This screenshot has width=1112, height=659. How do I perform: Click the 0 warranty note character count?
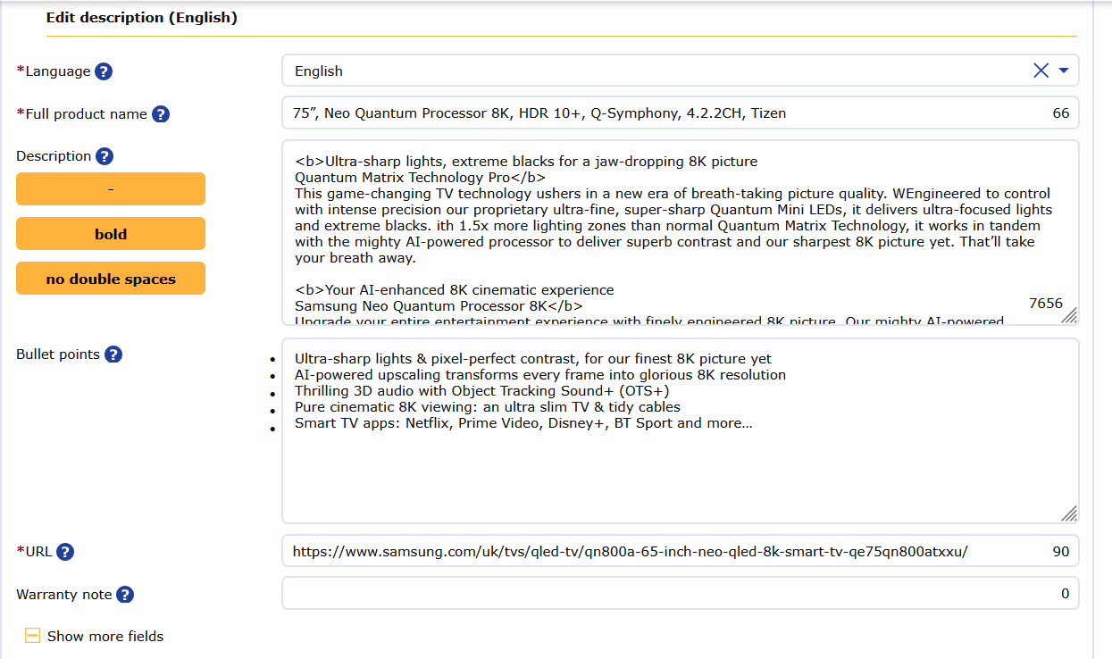coord(1065,594)
